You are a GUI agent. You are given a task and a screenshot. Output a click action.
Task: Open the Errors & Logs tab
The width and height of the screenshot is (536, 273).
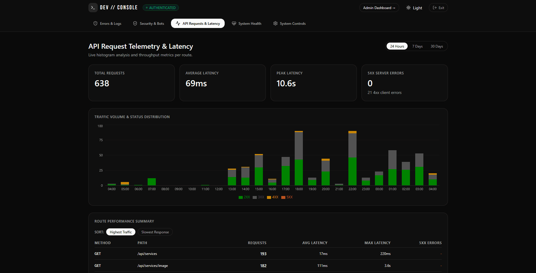click(107, 23)
